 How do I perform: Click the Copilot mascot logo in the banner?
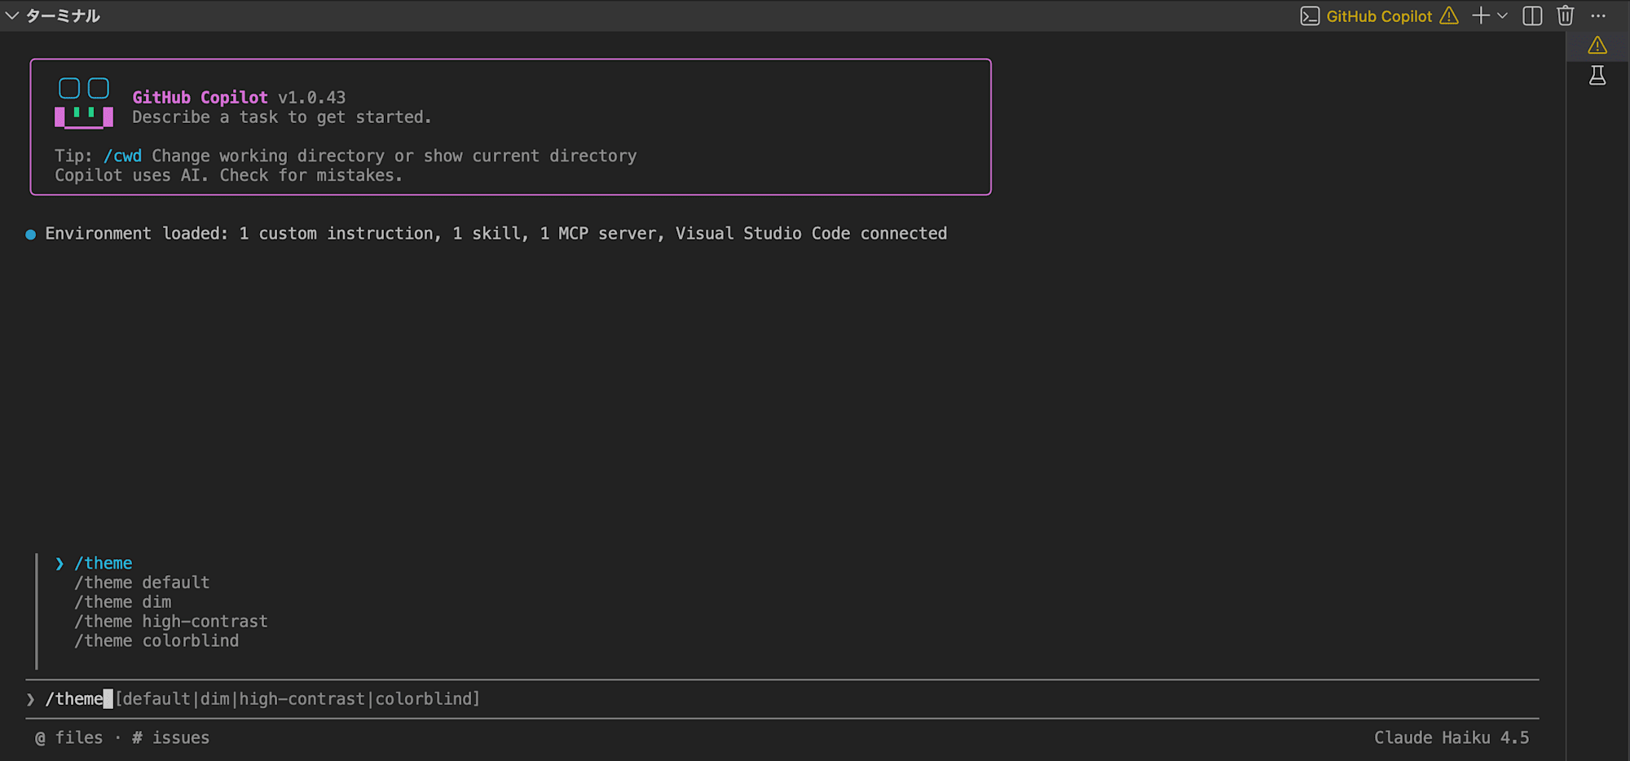tap(84, 103)
